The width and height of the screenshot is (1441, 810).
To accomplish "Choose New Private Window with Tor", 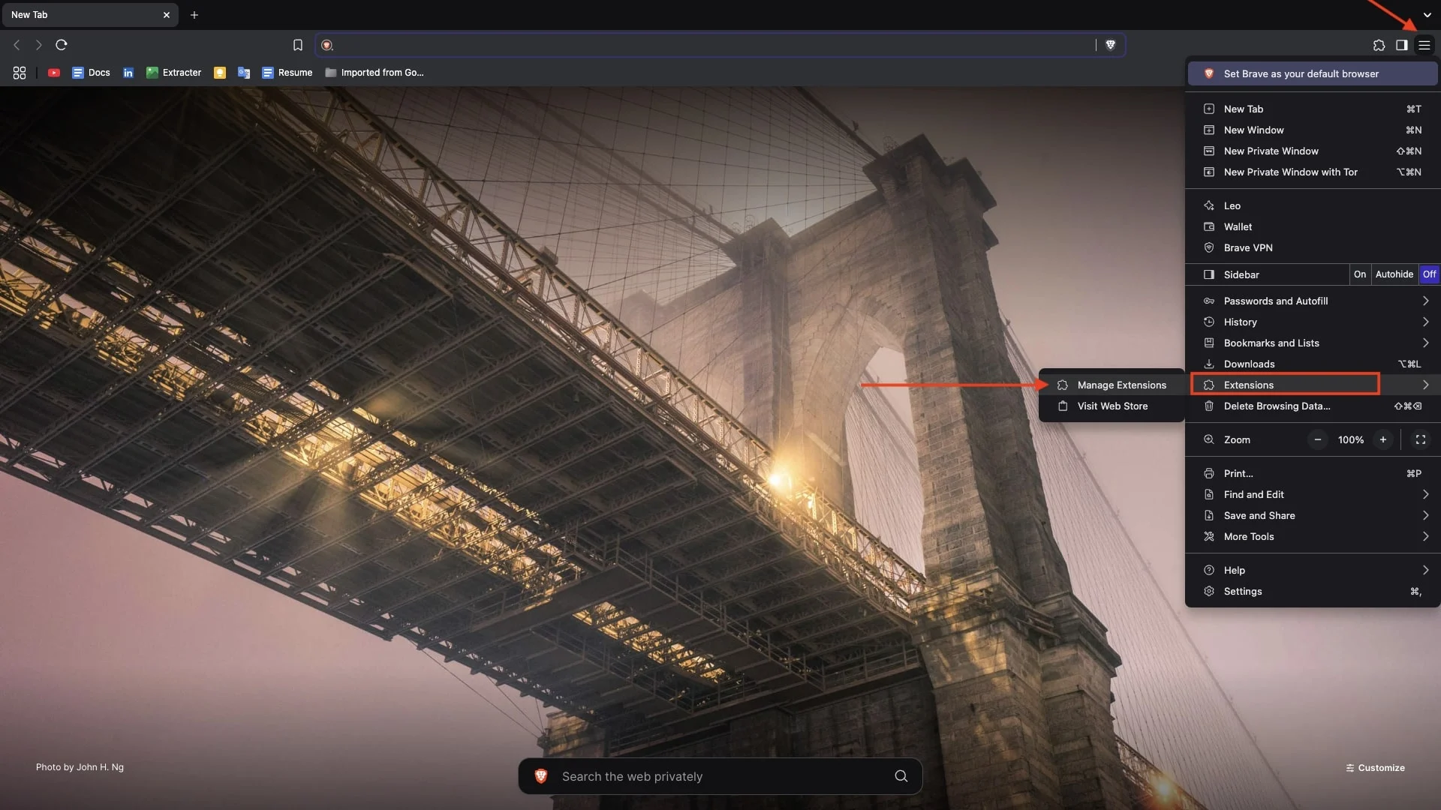I will pyautogui.click(x=1290, y=172).
